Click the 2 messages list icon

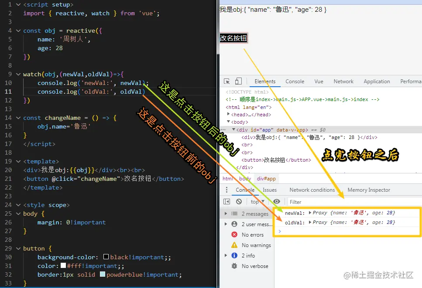click(x=234, y=213)
